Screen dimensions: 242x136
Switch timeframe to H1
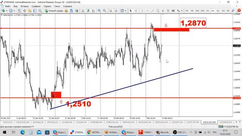click(208, 11)
